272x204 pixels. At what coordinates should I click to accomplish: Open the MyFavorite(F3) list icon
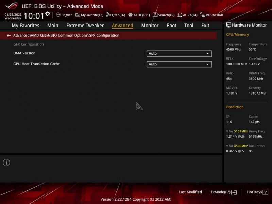click(x=78, y=15)
